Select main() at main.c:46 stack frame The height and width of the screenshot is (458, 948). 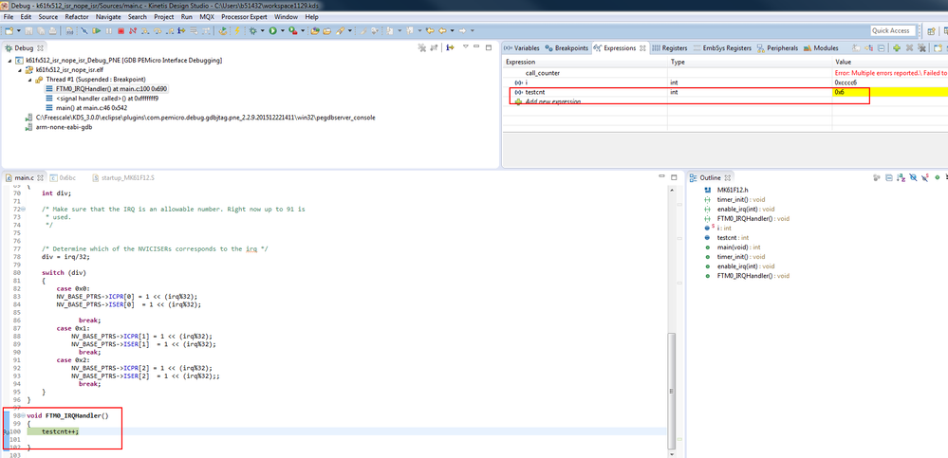tap(86, 107)
